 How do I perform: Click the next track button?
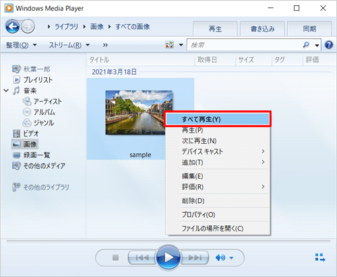195,258
